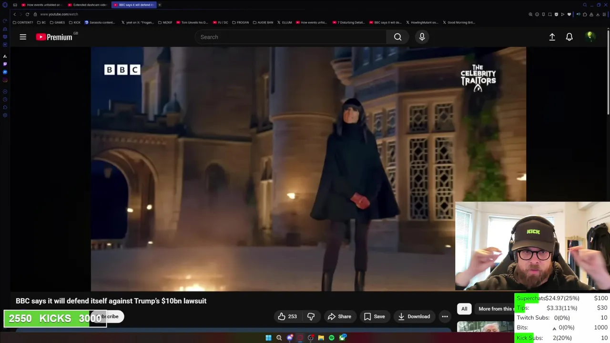610x343 pixels.
Task: Open the recommended video thumbnail
Action: pyautogui.click(x=485, y=326)
